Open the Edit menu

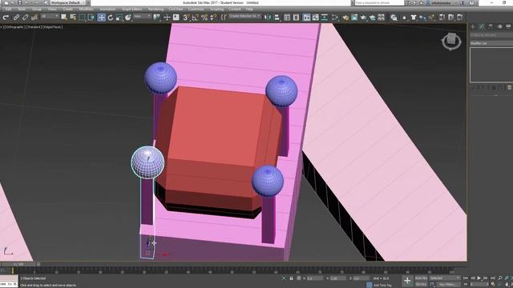(x=8, y=9)
